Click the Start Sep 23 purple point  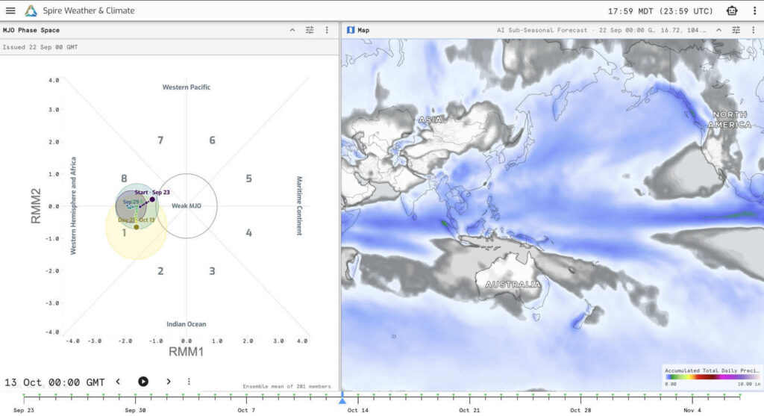pos(152,199)
